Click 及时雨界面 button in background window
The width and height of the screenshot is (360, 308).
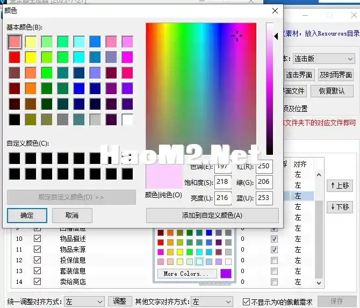pos(336,75)
